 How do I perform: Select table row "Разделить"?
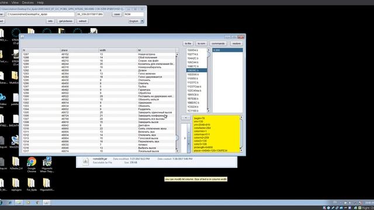99,109
